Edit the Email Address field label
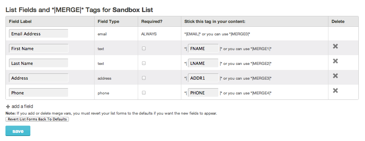Viewport: 365px width, 141px height. [39, 34]
